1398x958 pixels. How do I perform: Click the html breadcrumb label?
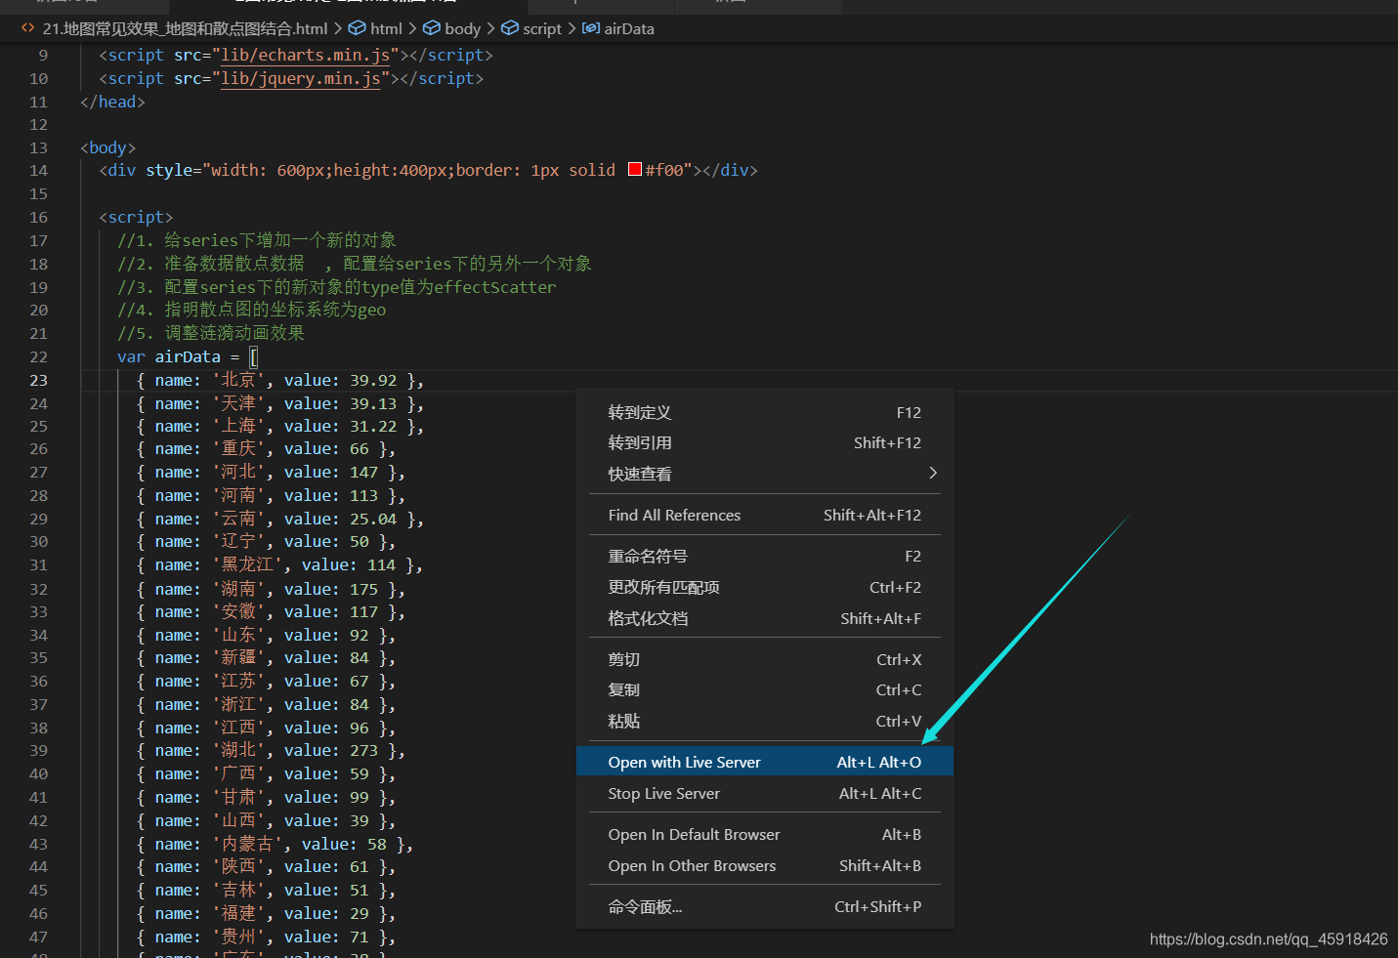(x=386, y=28)
